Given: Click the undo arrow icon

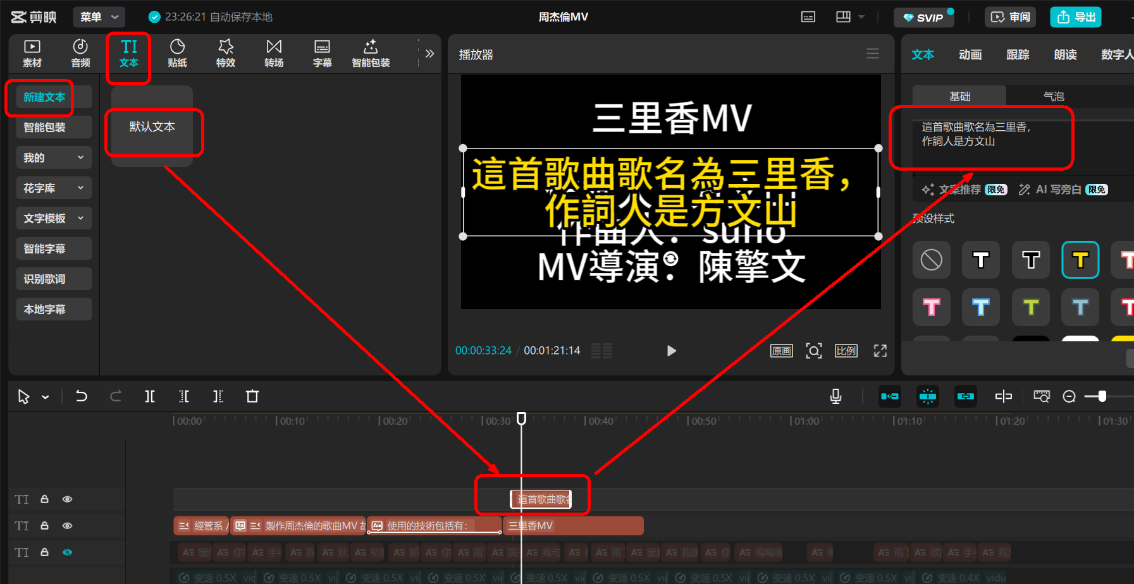Looking at the screenshot, I should pos(82,396).
